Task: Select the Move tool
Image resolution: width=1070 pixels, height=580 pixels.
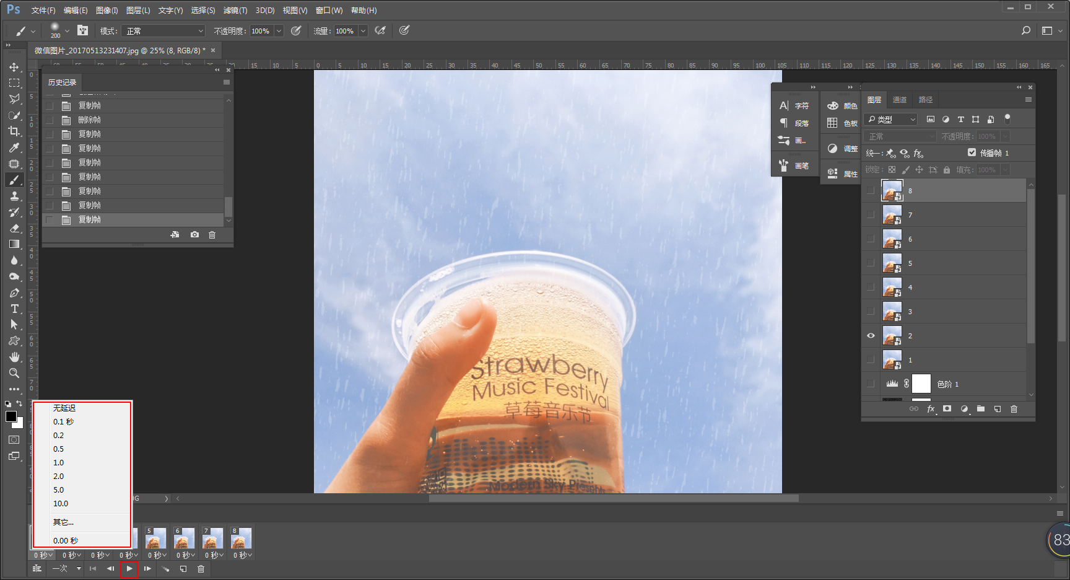Action: point(14,67)
